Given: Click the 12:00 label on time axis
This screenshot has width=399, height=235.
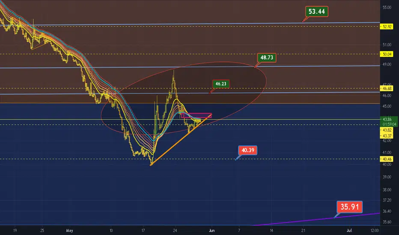Looking at the screenshot, I should (375, 231).
